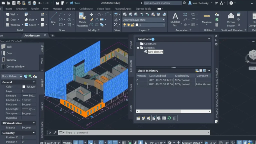The width and height of the screenshot is (256, 144).
Task: Switch to the Annotate ribbon tab
Action: coord(21,8)
